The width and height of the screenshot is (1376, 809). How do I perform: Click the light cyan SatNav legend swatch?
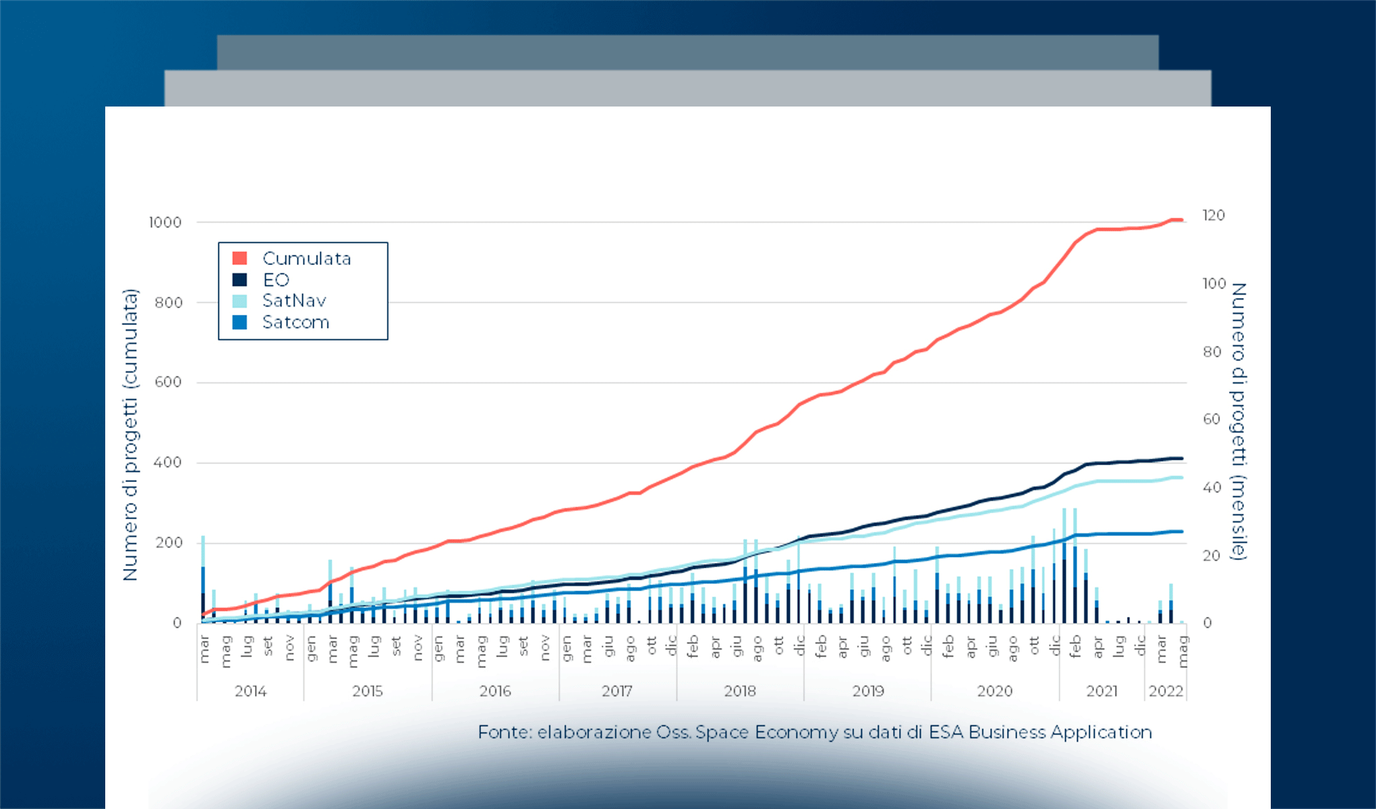tap(239, 301)
